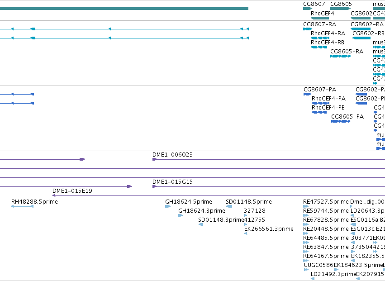Screen dimensions: 385x281
Task: Click the long teal gene bar at top
Action: point(124,9)
